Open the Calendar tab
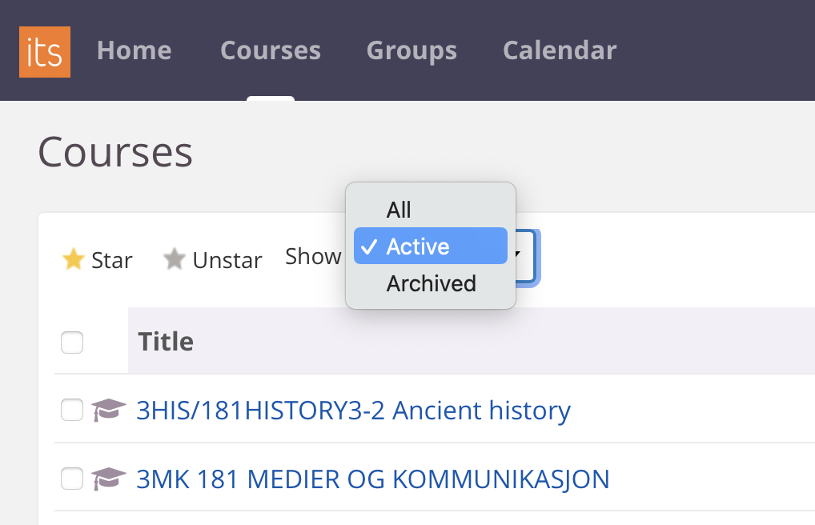This screenshot has width=815, height=525. coord(559,50)
